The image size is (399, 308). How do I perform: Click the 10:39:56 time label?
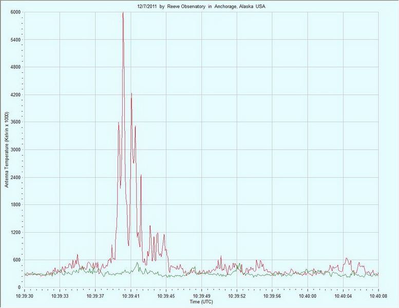point(272,296)
